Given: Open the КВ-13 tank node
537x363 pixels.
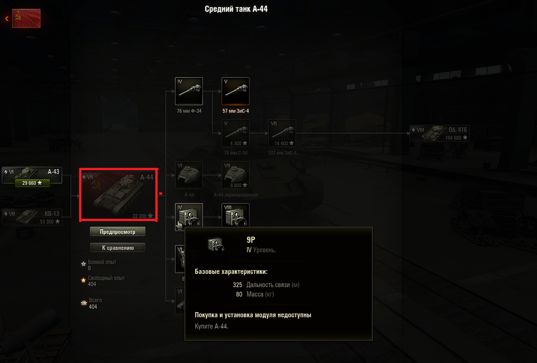Looking at the screenshot, I should pyautogui.click(x=32, y=217).
